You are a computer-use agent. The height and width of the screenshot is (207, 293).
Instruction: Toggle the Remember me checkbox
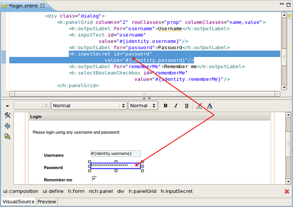click(94, 178)
